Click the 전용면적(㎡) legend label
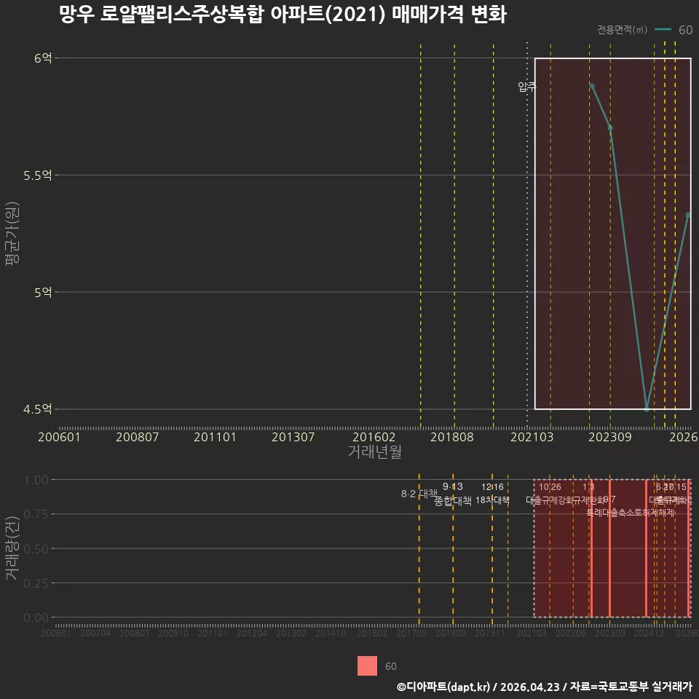This screenshot has height=699, width=699. point(622,30)
